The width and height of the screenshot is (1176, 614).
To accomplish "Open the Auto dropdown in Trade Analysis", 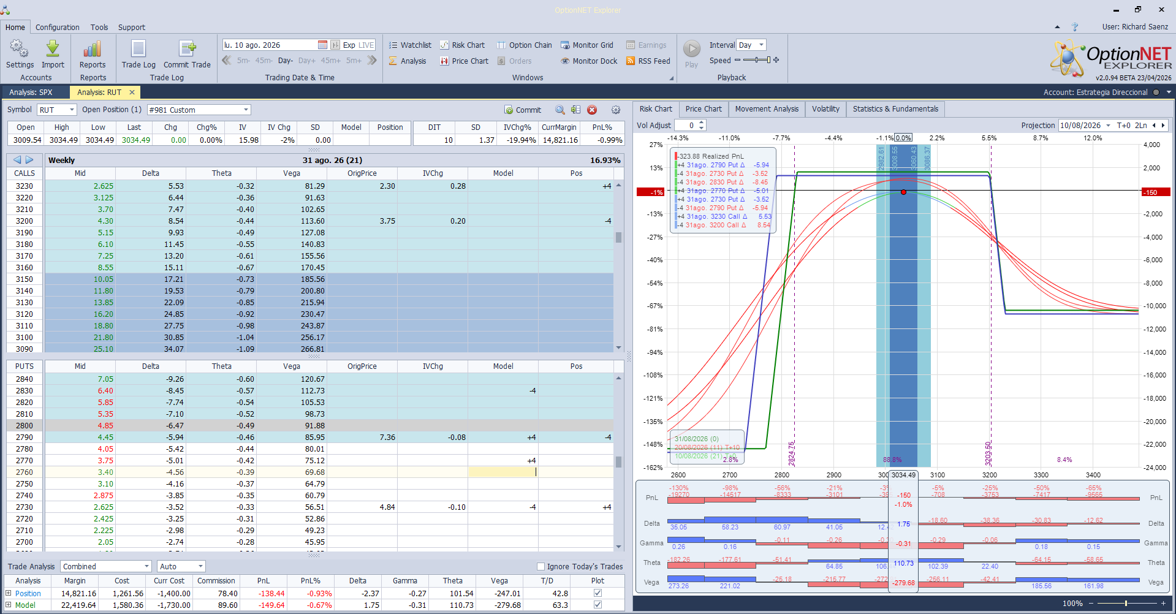I will pos(200,566).
